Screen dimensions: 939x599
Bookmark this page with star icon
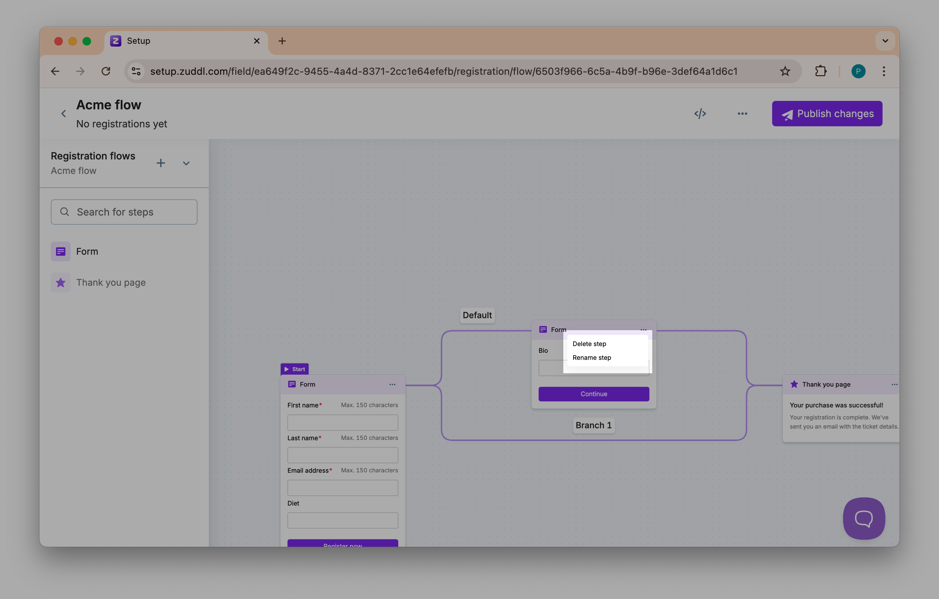[785, 71]
